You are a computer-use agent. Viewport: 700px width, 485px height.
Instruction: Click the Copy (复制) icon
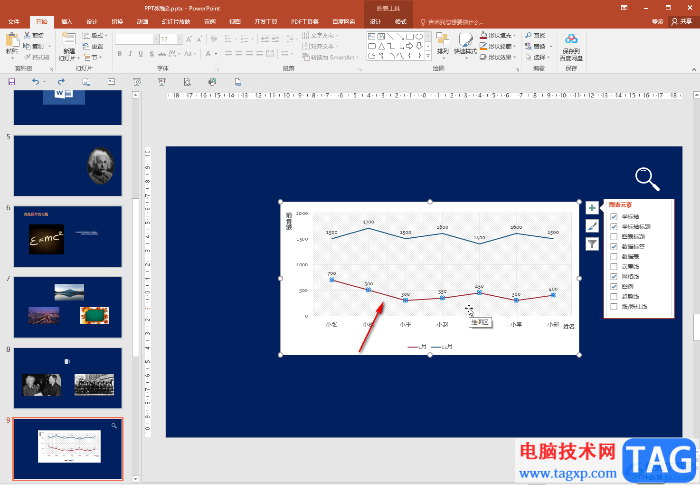tap(27, 46)
